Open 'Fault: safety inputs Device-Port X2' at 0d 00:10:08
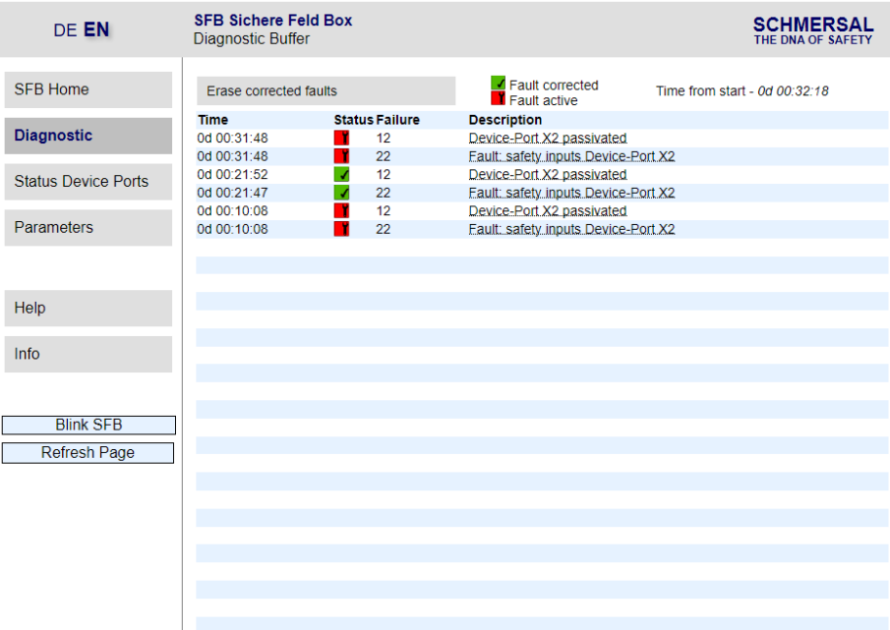The image size is (890, 630). pyautogui.click(x=571, y=229)
